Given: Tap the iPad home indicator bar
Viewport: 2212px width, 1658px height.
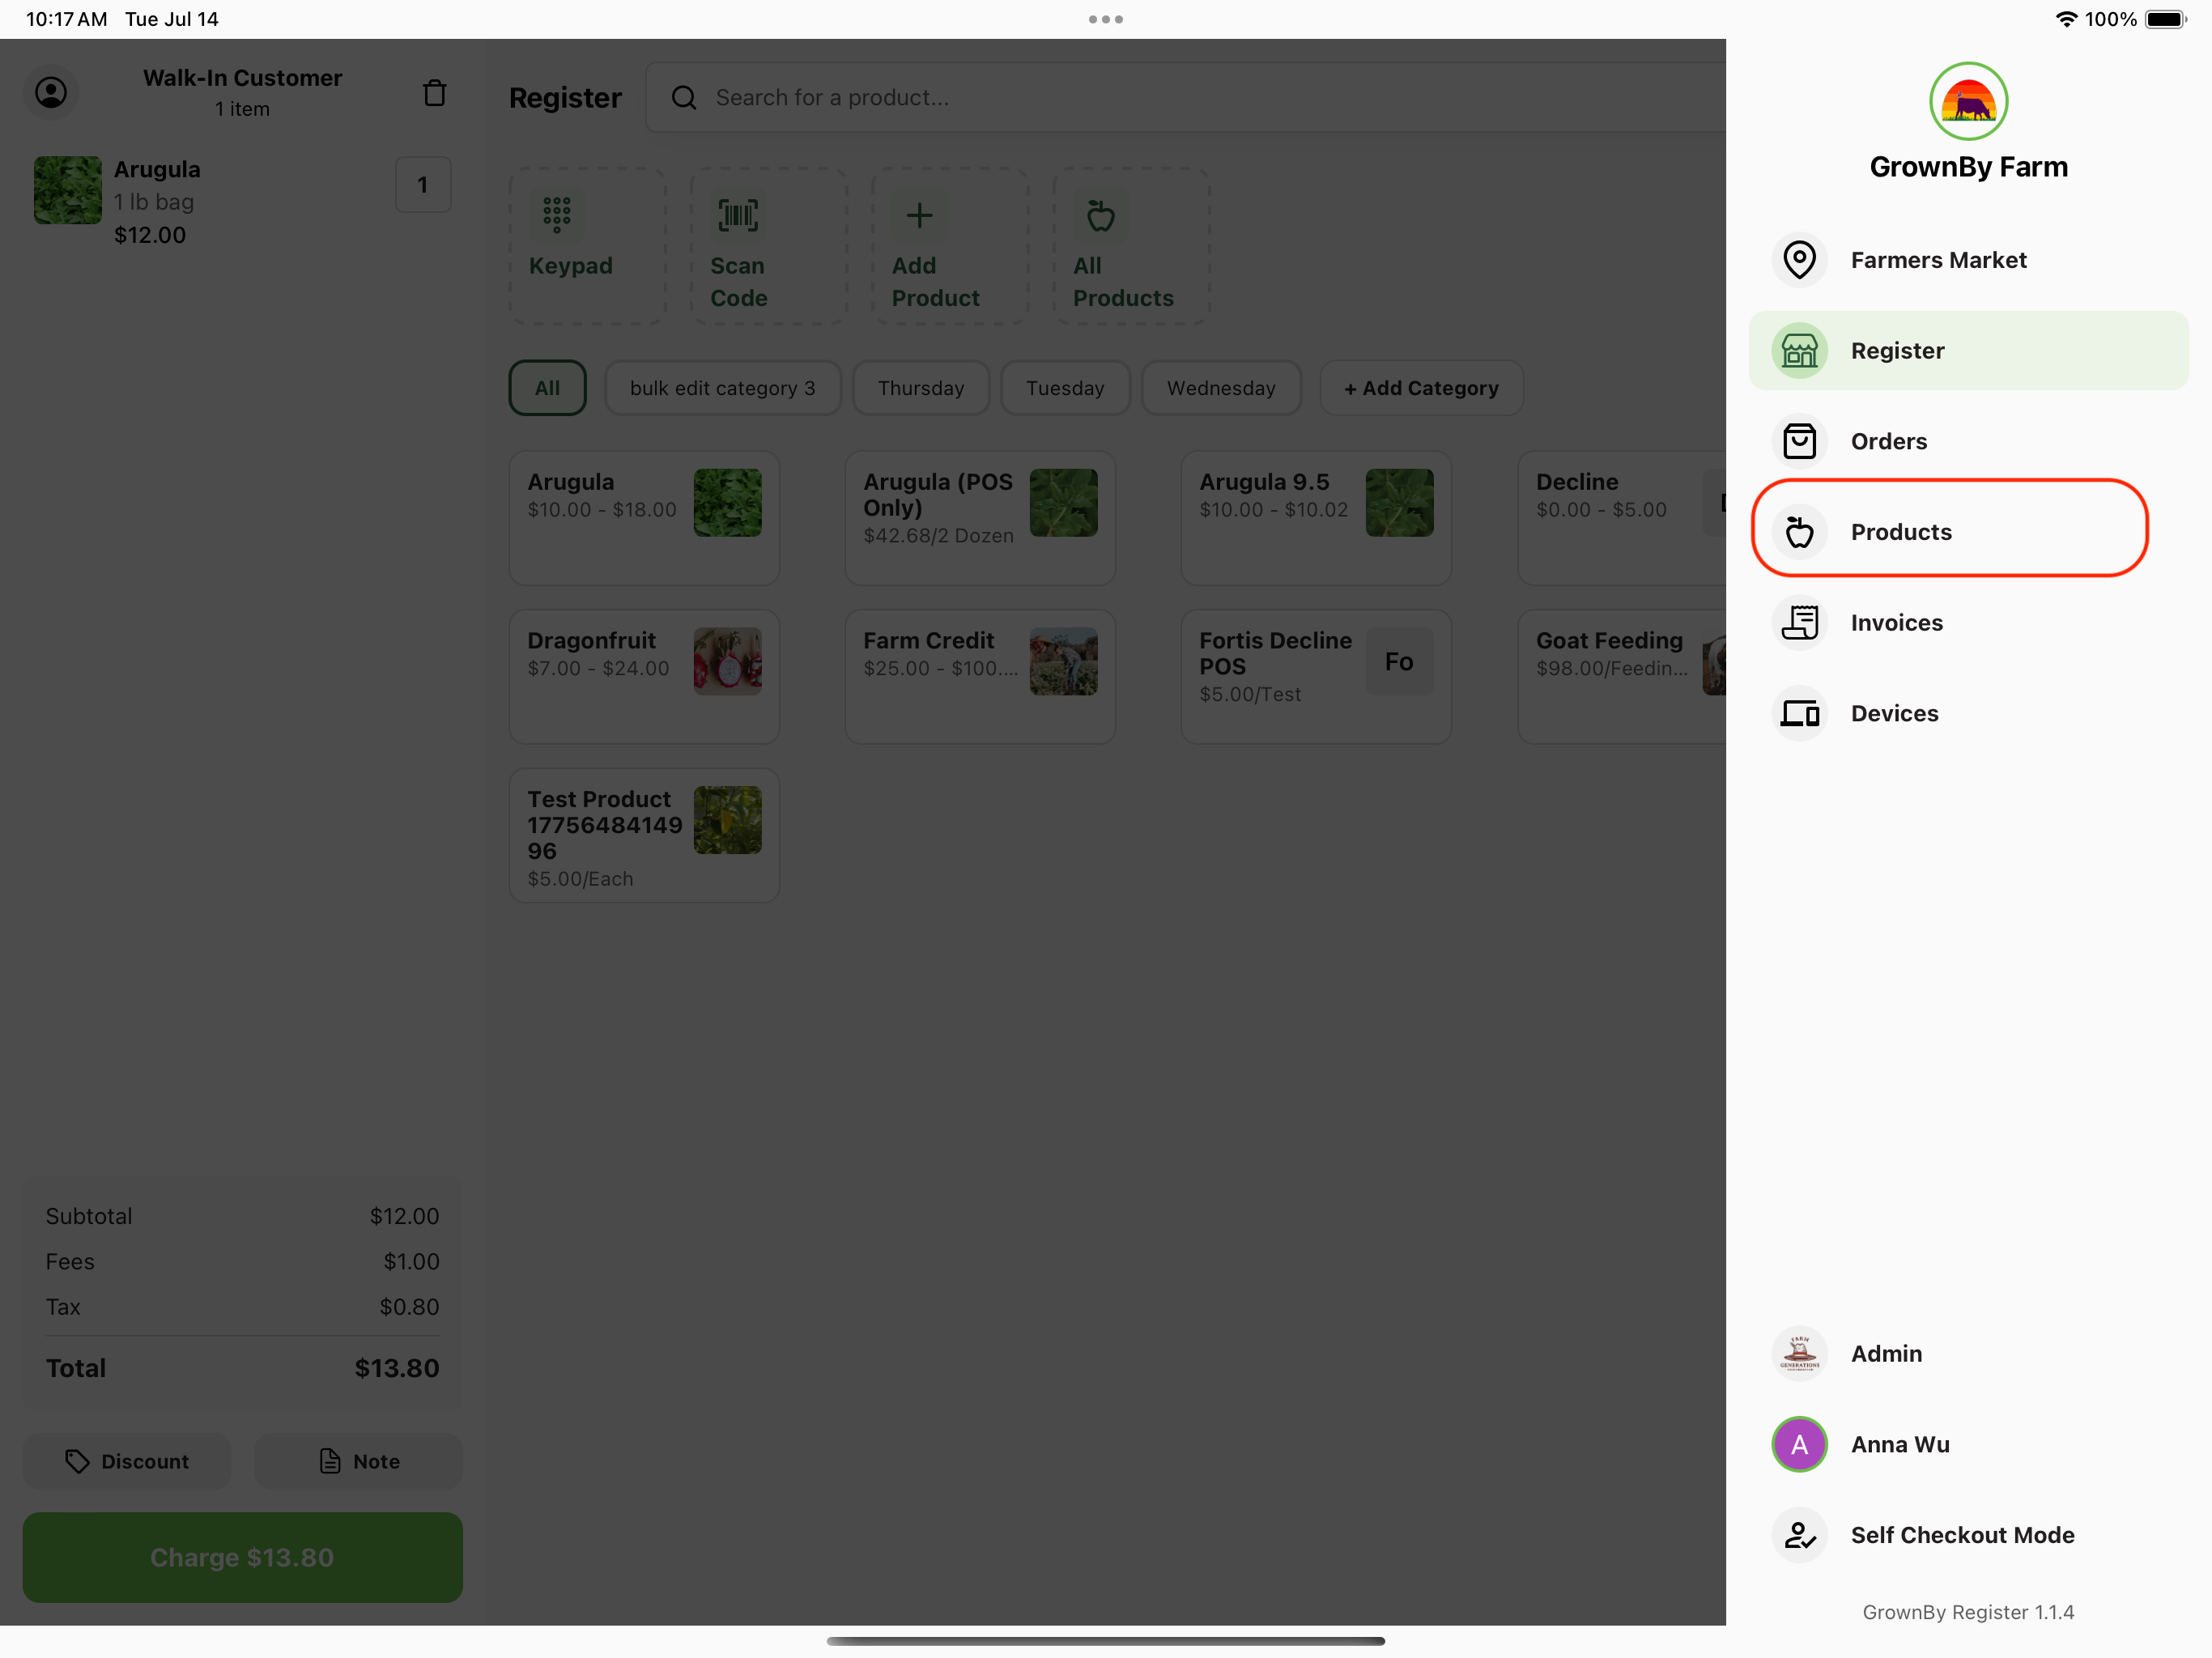Looking at the screenshot, I should click(1105, 1641).
